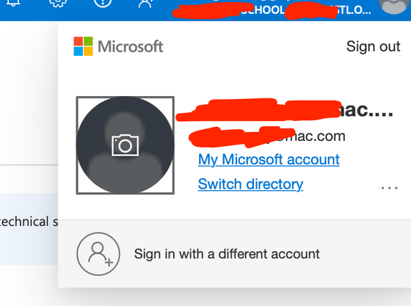The width and height of the screenshot is (411, 306).
Task: Click the circular profile picture placeholder
Action: coord(126,145)
